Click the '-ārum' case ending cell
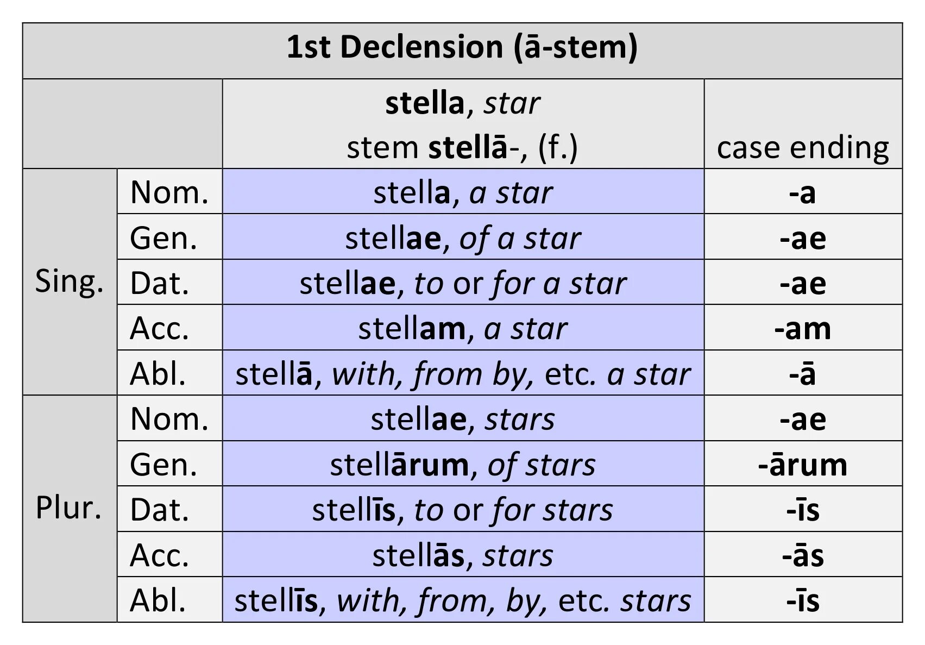Screen dimensions: 925x645 803,465
